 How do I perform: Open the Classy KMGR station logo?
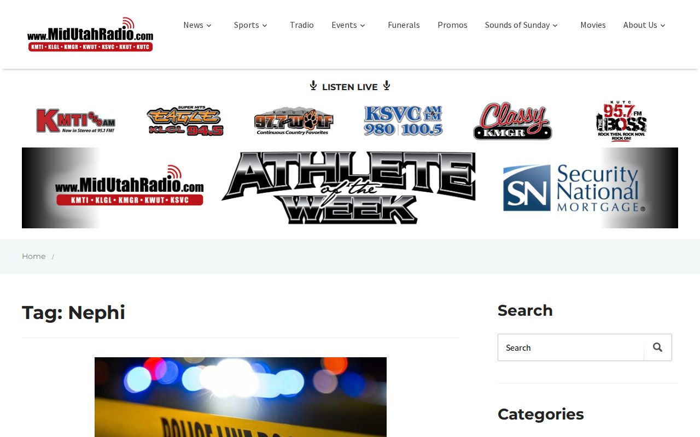(512, 121)
